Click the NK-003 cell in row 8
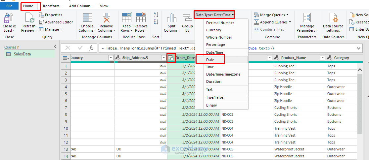This screenshot has height=160, width=369. (x=247, y=114)
